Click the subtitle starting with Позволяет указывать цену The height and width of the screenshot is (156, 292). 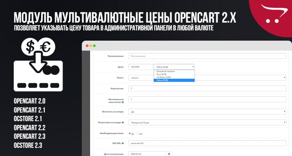coord(114,28)
